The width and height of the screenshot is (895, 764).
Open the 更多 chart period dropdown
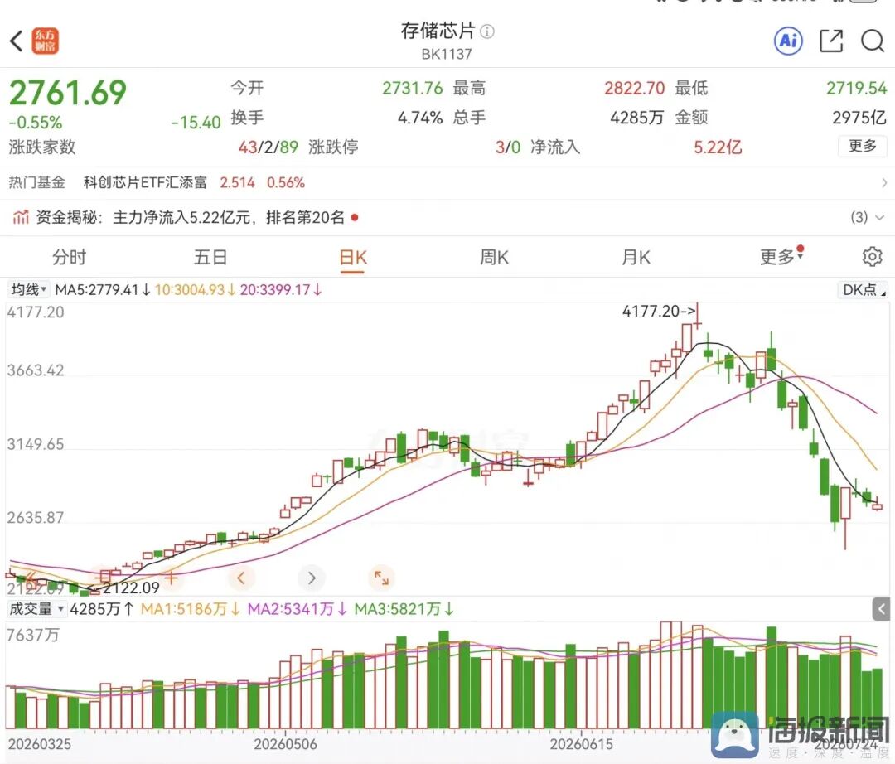point(781,257)
